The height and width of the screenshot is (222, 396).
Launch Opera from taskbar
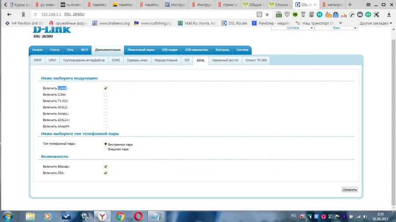[138, 216]
